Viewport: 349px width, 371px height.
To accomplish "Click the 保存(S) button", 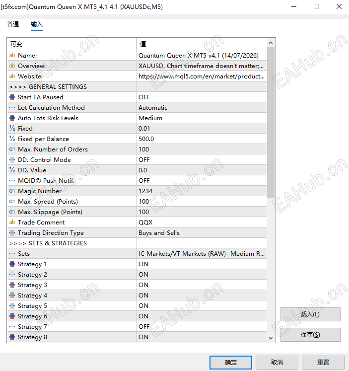I will [x=310, y=335].
